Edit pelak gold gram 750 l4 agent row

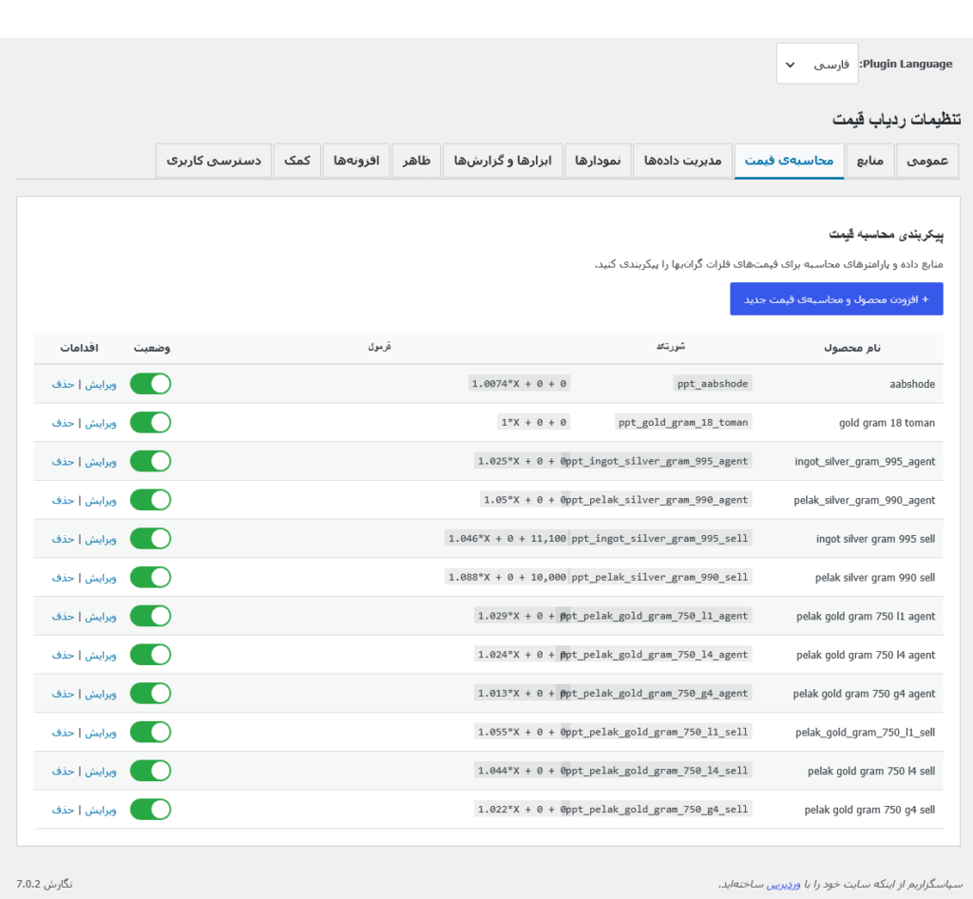(101, 655)
